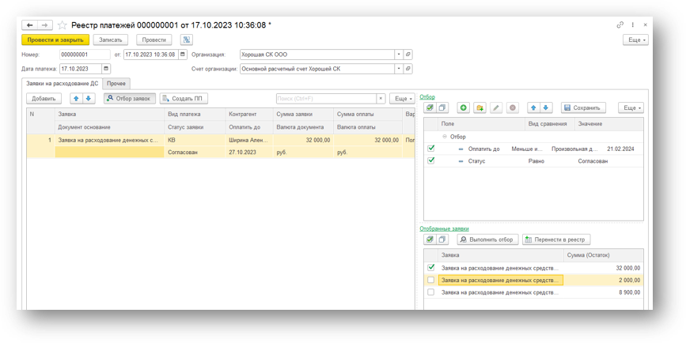This screenshot has width=686, height=343.
Task: Add new filter element green plus
Action: (x=464, y=107)
